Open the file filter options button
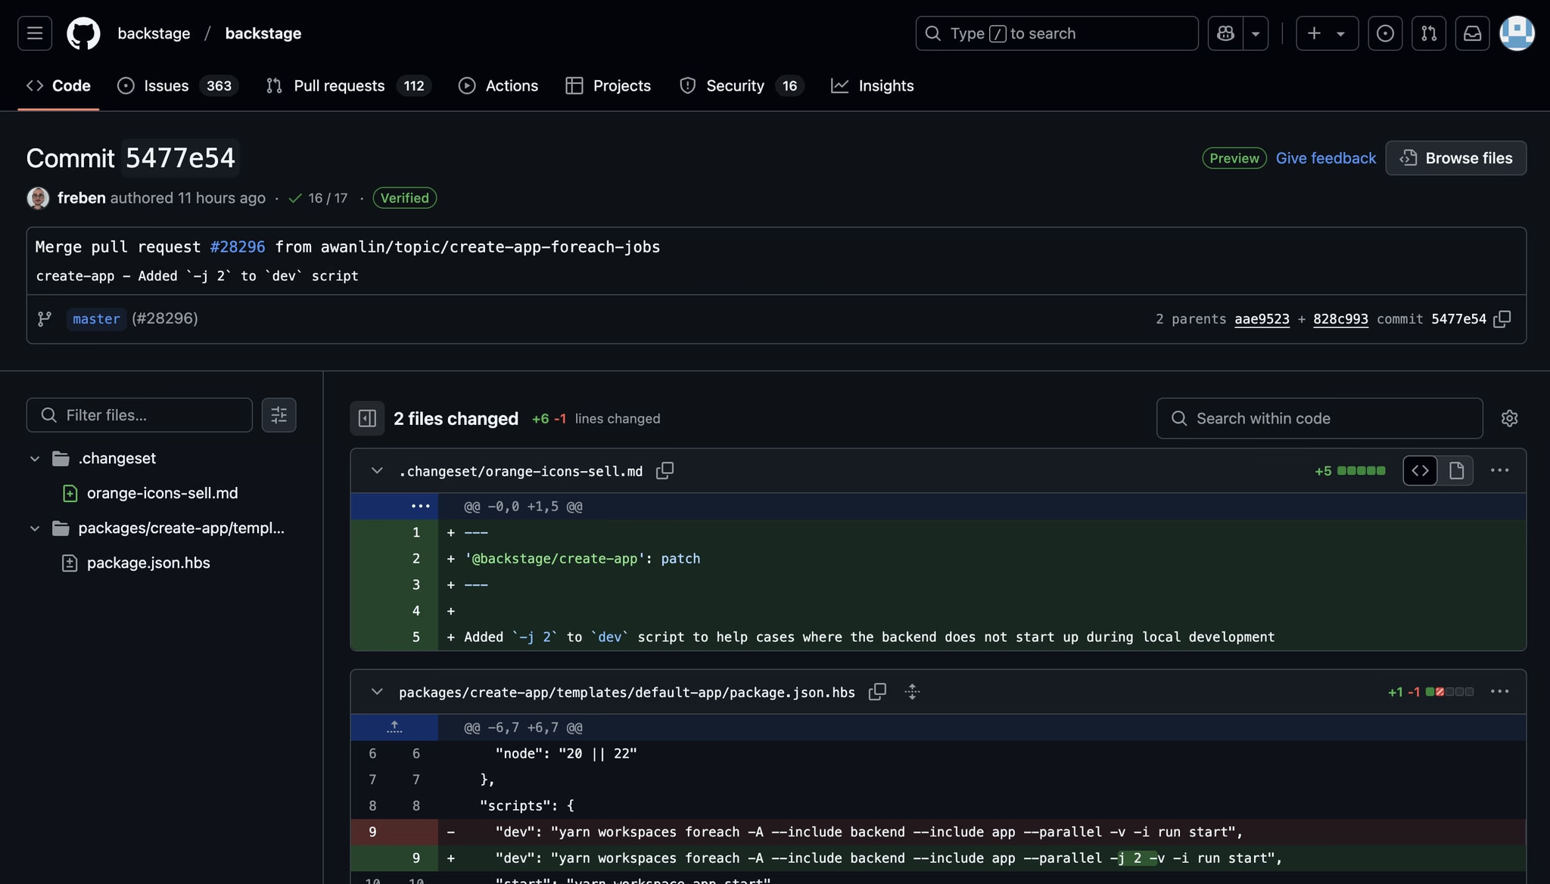The height and width of the screenshot is (884, 1550). point(279,415)
